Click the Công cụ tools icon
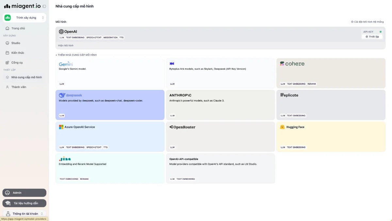392x221 pixels. tap(7, 62)
